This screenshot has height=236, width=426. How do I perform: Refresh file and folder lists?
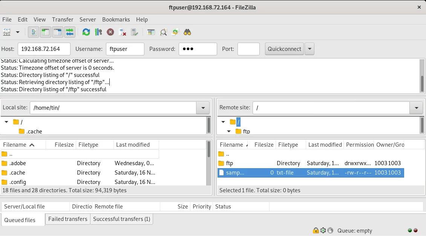[86, 32]
